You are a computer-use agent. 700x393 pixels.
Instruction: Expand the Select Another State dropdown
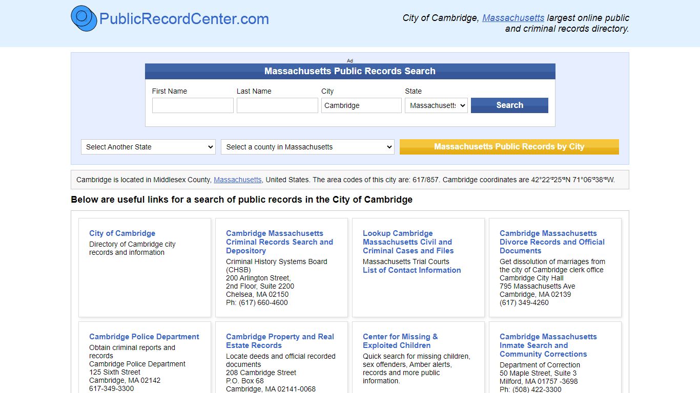[148, 147]
